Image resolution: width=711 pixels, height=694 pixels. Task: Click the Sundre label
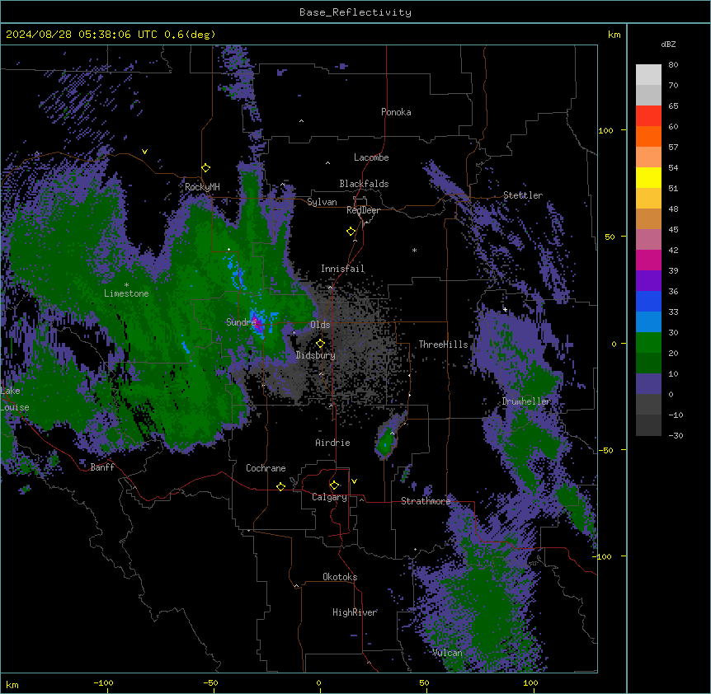pos(241,322)
